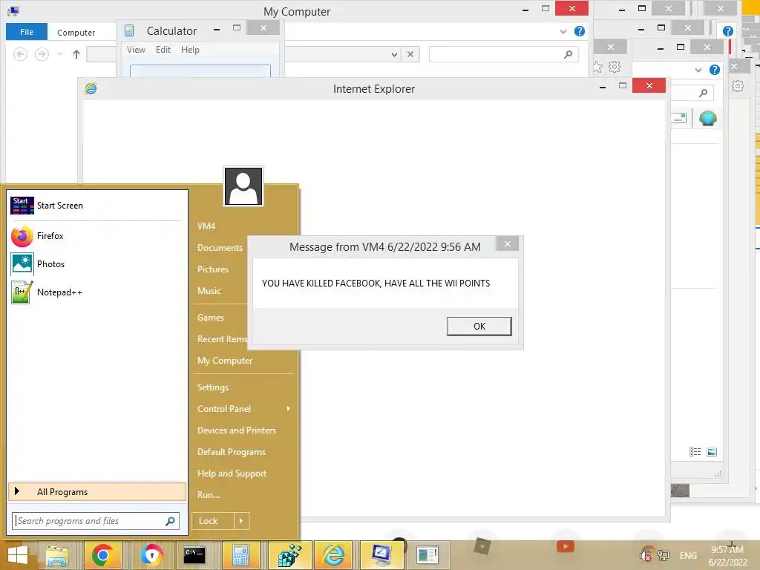This screenshot has width=760, height=570.
Task: Open Google Chrome from the taskbar
Action: pyautogui.click(x=102, y=555)
